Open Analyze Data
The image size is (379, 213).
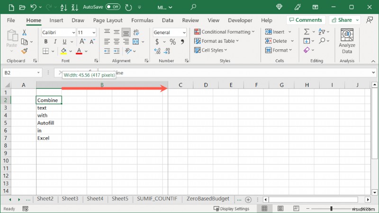click(347, 41)
